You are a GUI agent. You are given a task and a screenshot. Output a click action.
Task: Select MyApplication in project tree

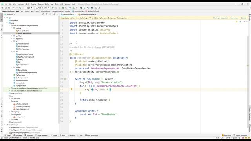click(x=21, y=85)
